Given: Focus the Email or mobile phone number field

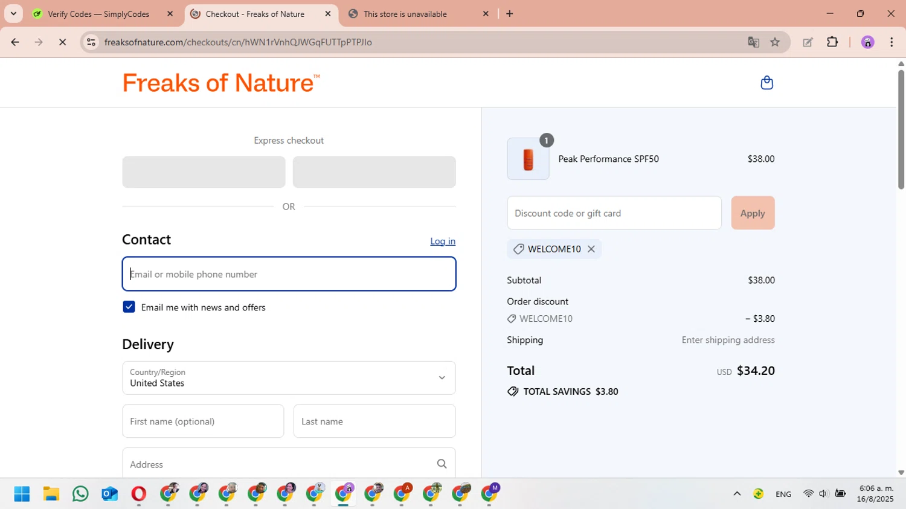Looking at the screenshot, I should pyautogui.click(x=289, y=274).
